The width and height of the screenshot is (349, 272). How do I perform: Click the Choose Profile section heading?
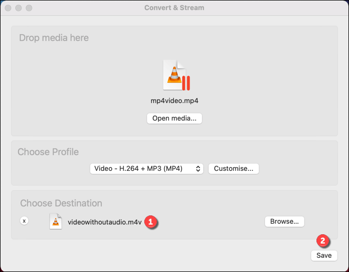pos(48,152)
